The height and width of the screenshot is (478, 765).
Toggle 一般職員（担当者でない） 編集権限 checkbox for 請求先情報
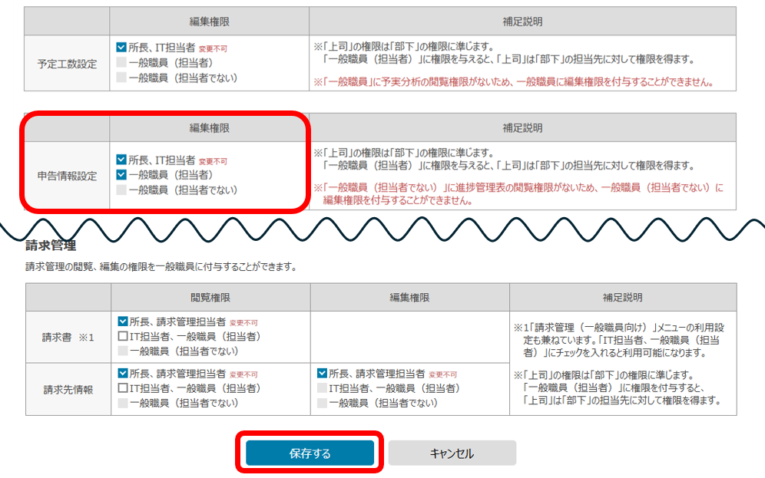(x=322, y=403)
